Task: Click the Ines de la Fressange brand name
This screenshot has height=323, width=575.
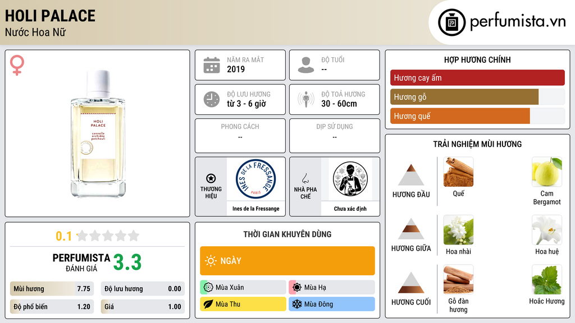Action: tap(255, 209)
